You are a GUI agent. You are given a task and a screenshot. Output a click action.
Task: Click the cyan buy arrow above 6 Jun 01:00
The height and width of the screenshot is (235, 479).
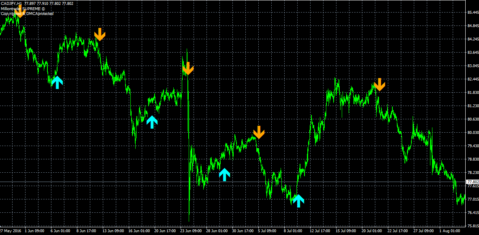[x=57, y=83]
